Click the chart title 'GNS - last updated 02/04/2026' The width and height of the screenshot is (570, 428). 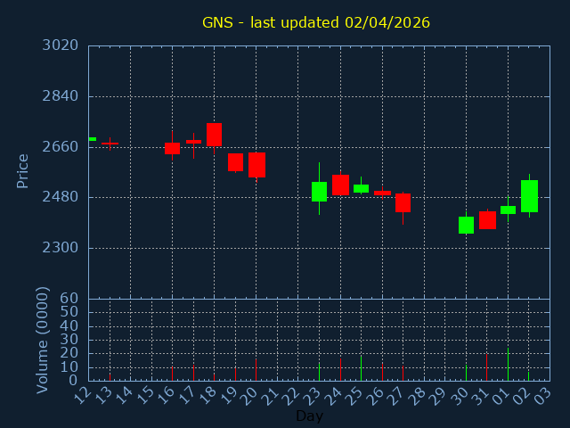pyautogui.click(x=315, y=22)
